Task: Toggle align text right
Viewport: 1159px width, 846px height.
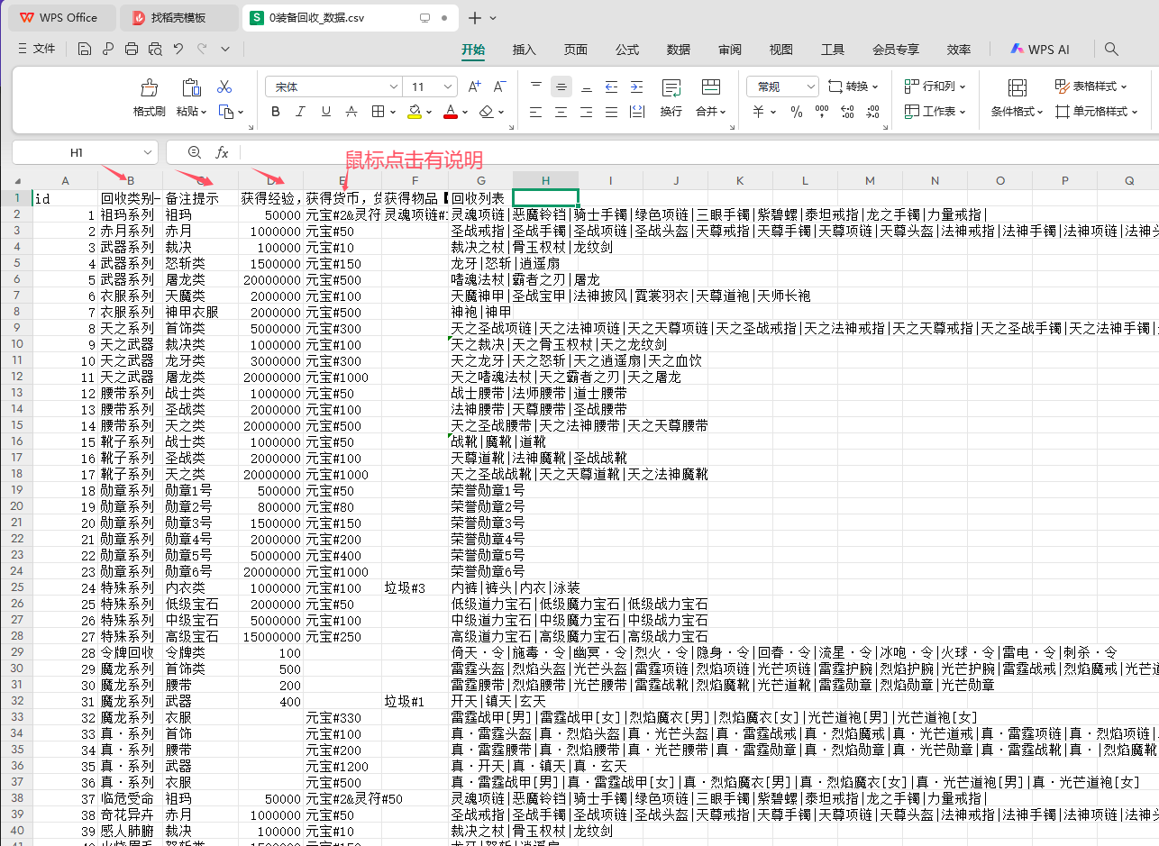Action: tap(586, 112)
